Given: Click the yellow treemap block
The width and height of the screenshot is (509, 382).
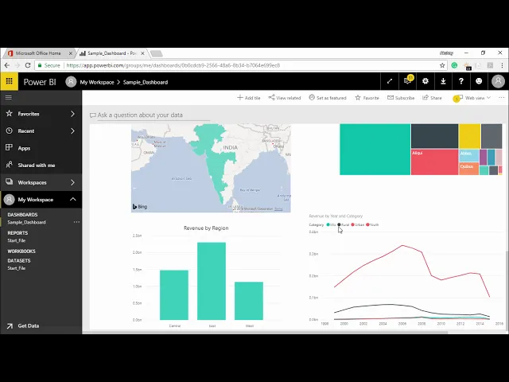Looking at the screenshot, I should coord(469,136).
